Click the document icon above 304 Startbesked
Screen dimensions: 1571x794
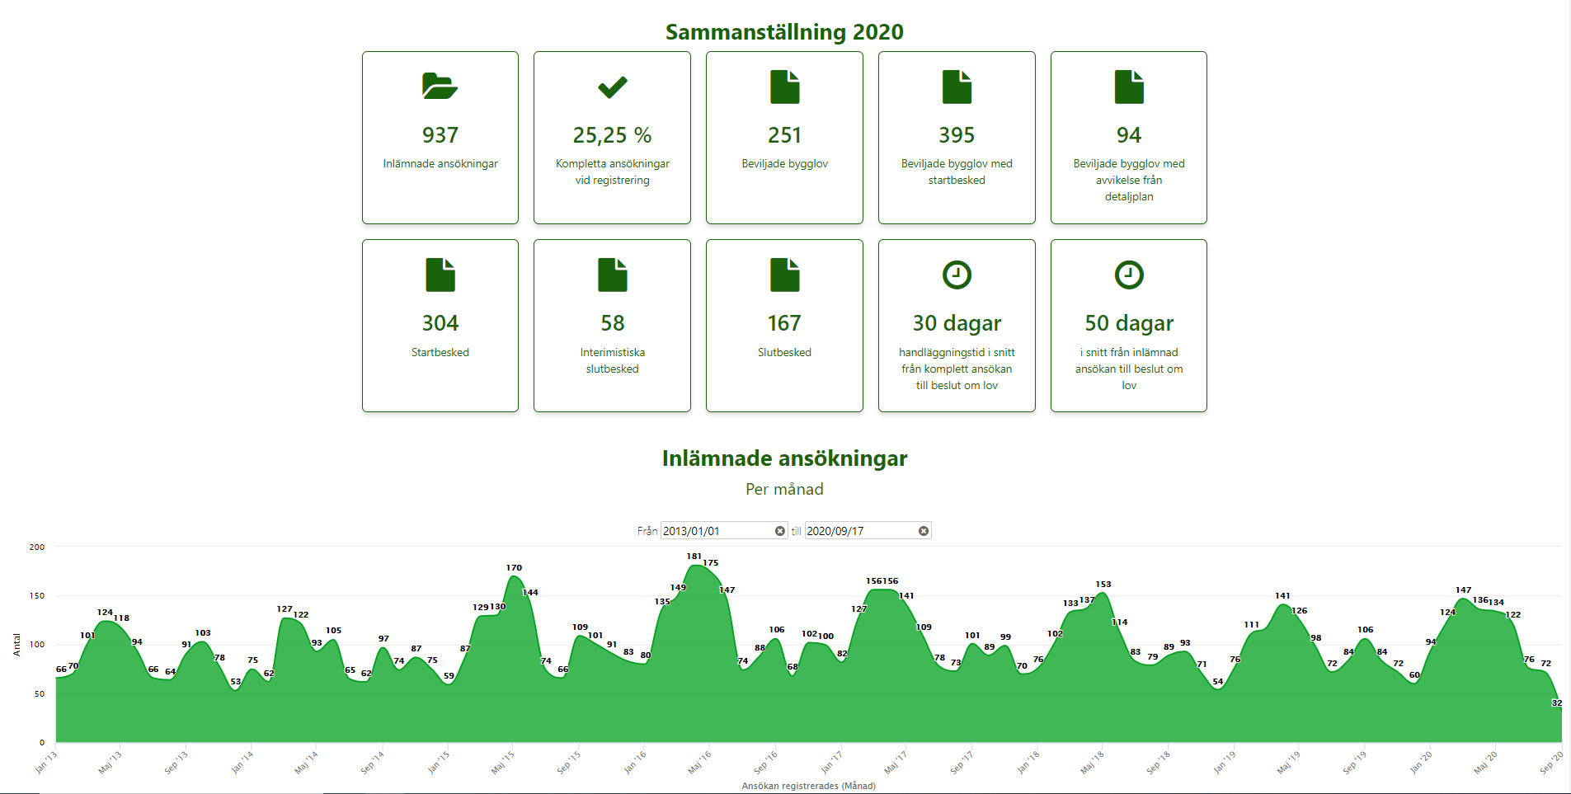click(440, 275)
